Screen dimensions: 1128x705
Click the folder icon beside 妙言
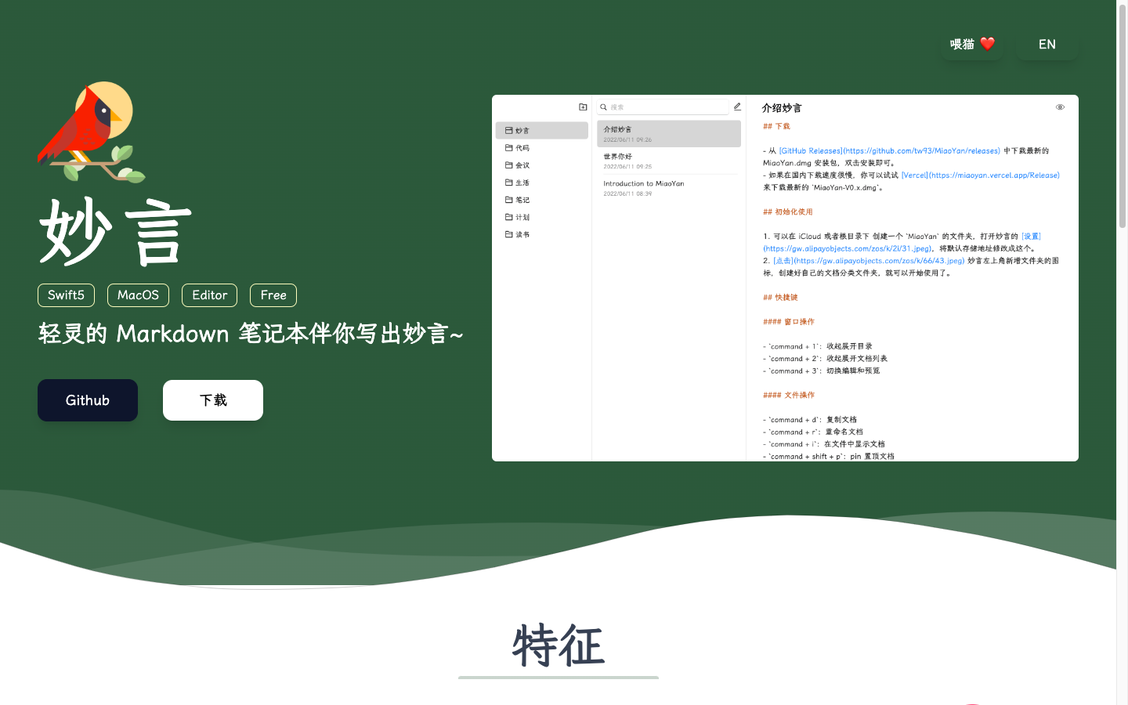pyautogui.click(x=510, y=130)
